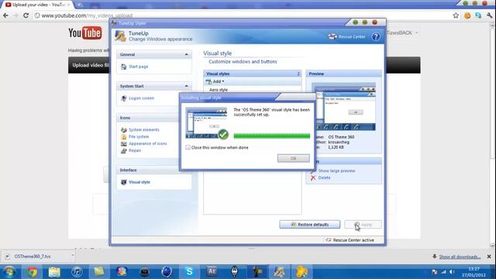Image resolution: width=496 pixels, height=279 pixels.
Task: Click the YouTube logo
Action: [x=84, y=33]
